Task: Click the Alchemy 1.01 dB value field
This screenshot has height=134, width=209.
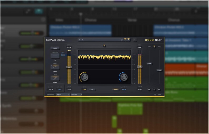Action: [124, 90]
